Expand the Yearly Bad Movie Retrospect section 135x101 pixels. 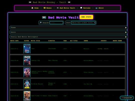(x=68, y=37)
